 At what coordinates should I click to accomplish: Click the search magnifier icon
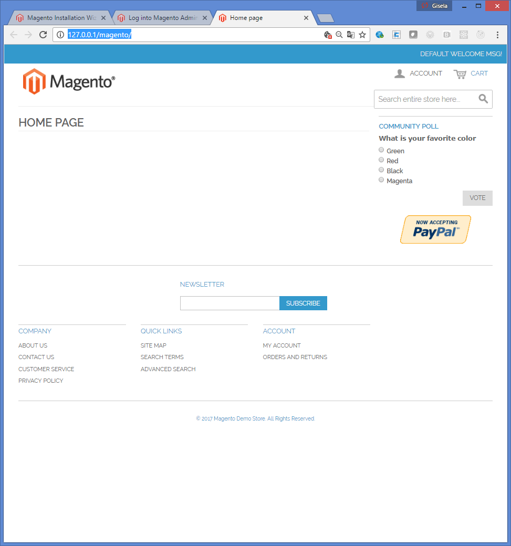pyautogui.click(x=483, y=99)
